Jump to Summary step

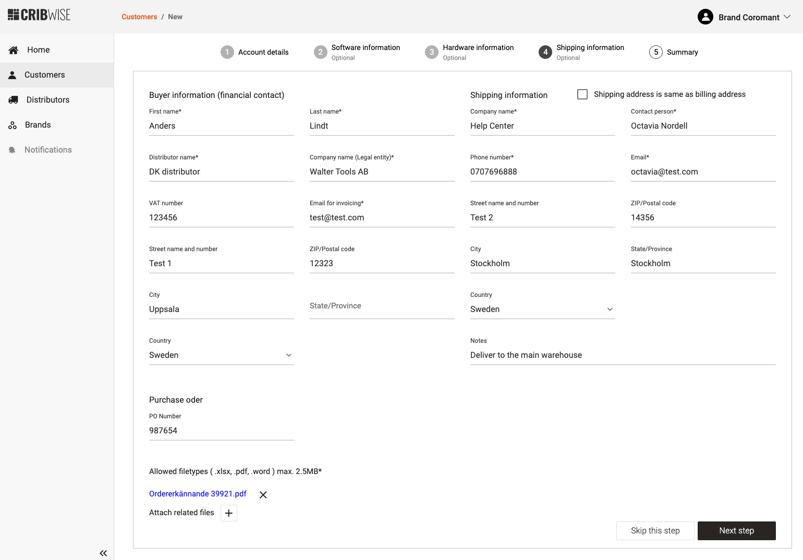click(673, 52)
